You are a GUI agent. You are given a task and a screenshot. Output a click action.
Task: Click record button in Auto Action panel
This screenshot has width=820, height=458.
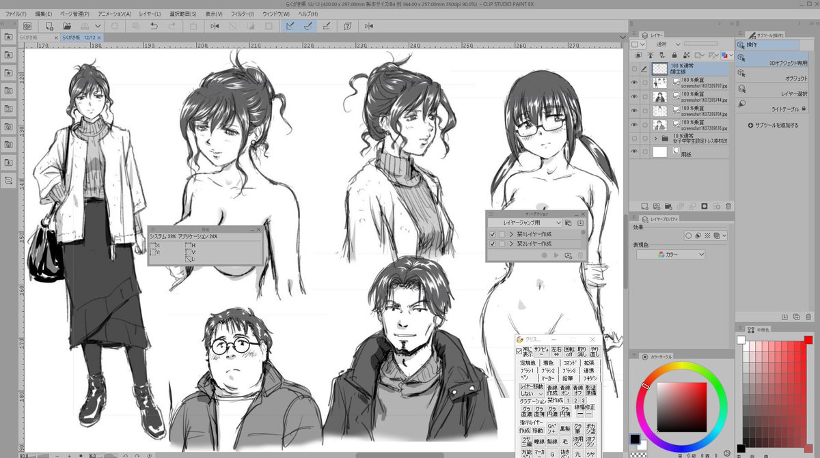545,255
